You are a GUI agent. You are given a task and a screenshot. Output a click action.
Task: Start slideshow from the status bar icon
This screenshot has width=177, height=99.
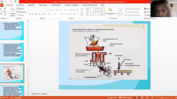pyautogui.click(x=152, y=97)
